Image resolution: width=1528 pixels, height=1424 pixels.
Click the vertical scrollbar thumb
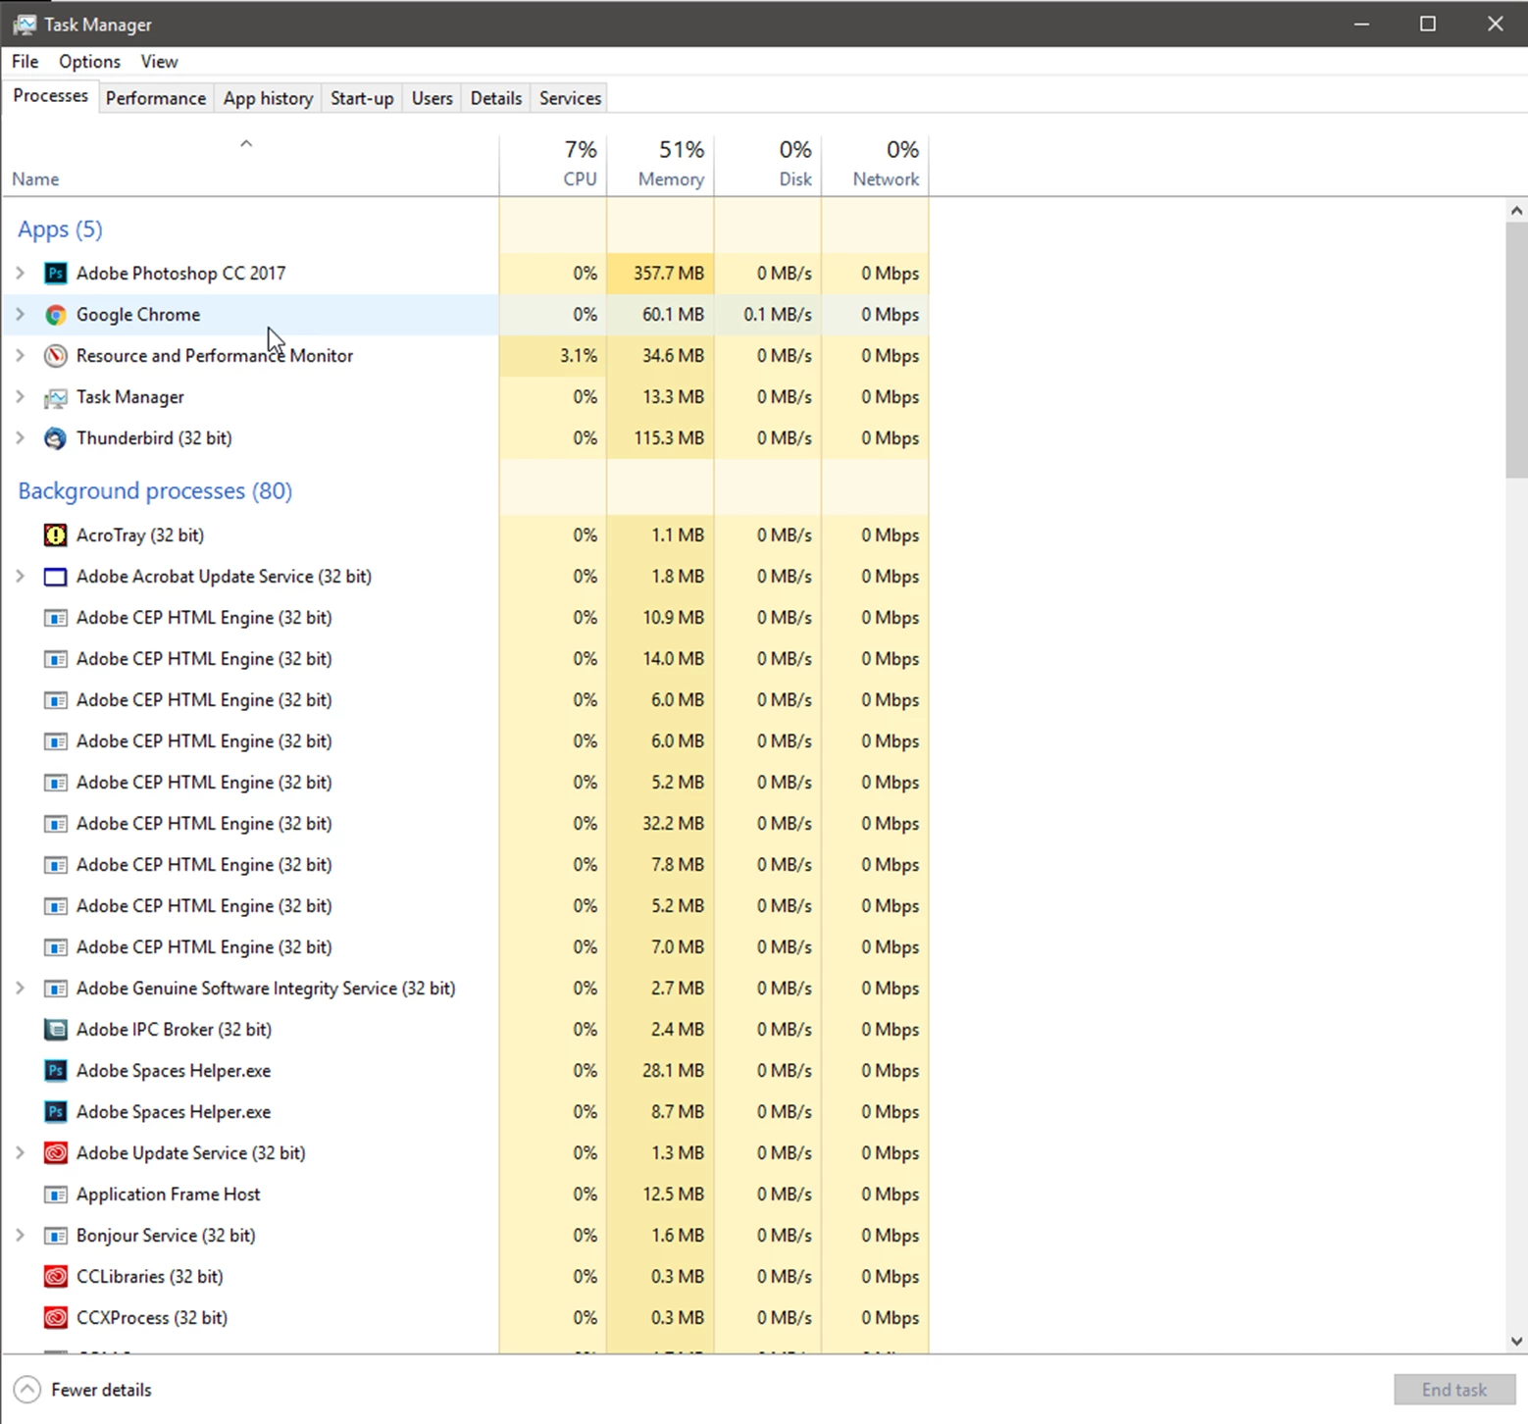(1516, 350)
